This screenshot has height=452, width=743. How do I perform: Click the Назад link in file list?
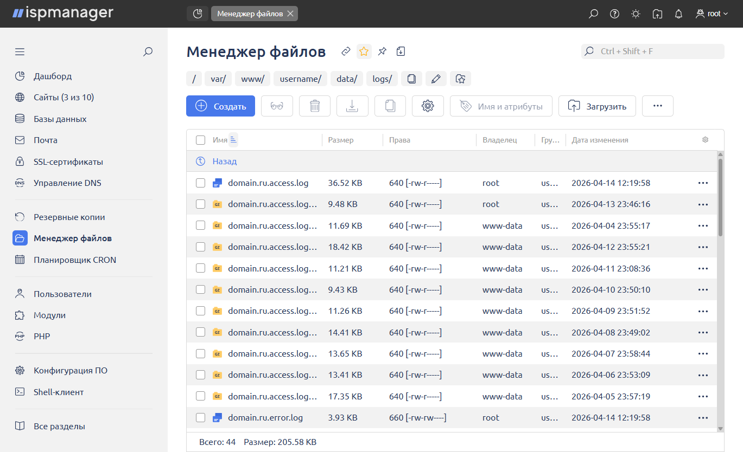pyautogui.click(x=224, y=162)
